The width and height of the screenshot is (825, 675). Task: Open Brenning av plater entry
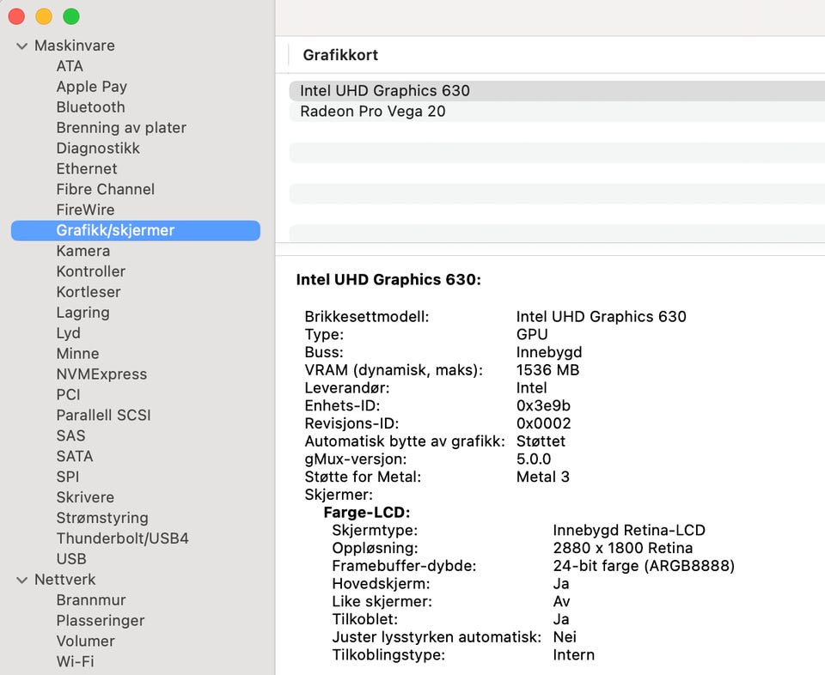click(x=121, y=128)
